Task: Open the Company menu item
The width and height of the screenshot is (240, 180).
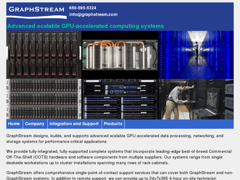Action: 35,124
